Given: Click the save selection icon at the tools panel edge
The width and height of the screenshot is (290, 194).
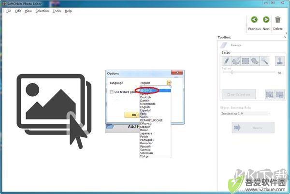Looking at the screenshot, I should pos(280,95).
